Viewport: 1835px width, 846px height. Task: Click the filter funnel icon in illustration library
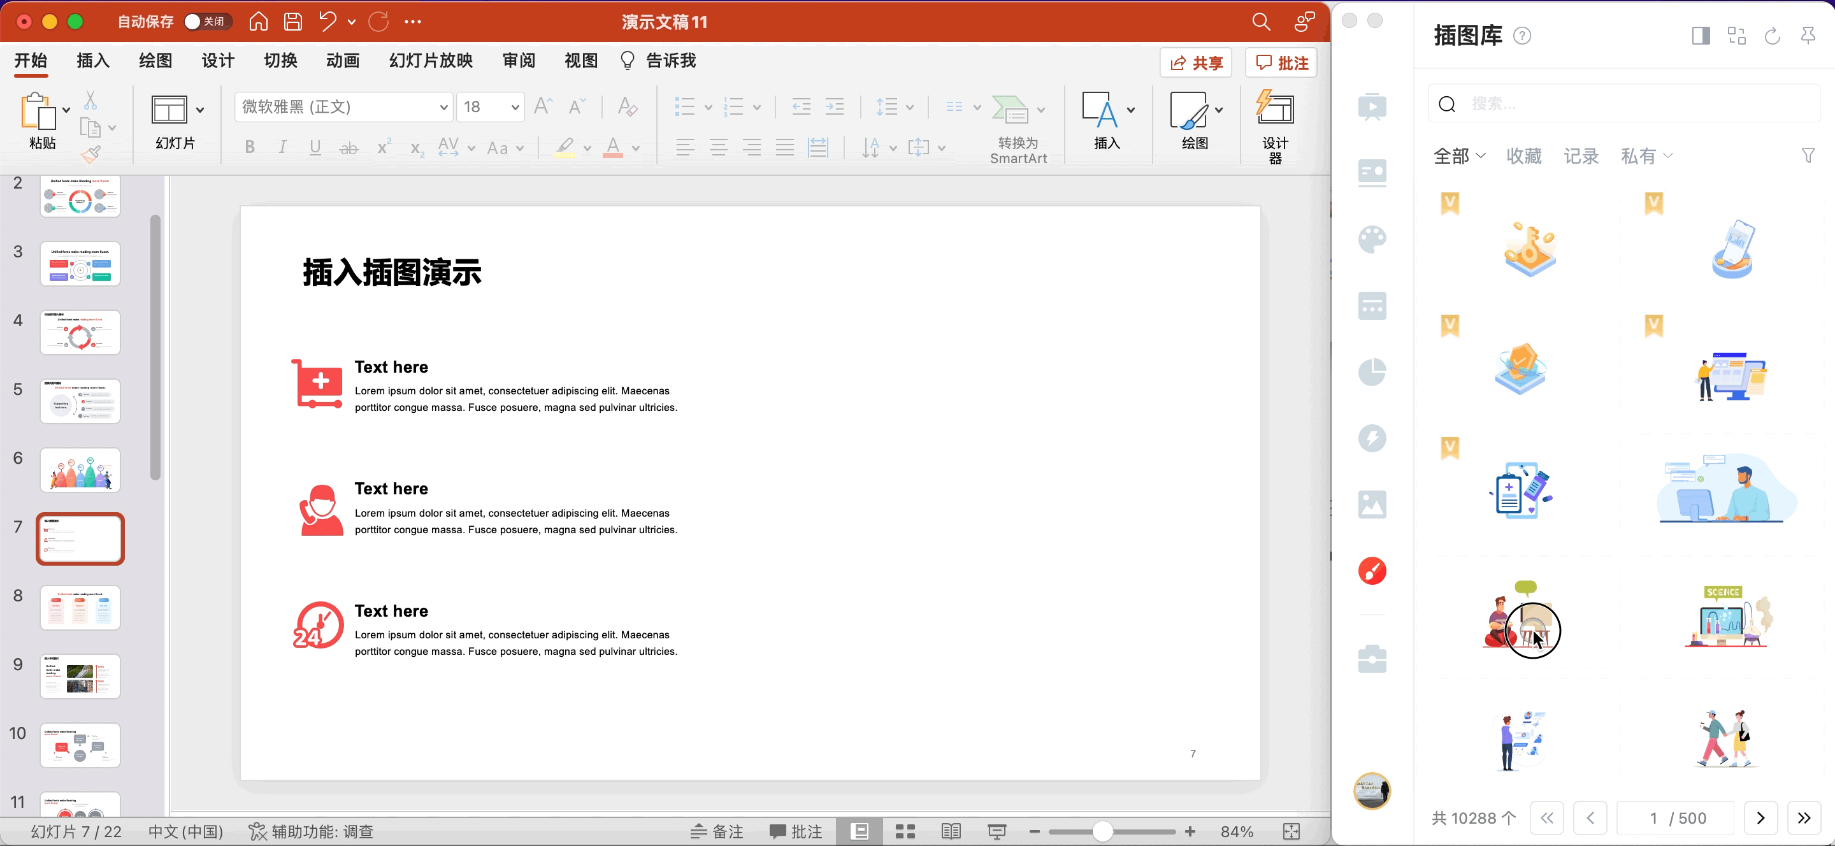(1808, 155)
